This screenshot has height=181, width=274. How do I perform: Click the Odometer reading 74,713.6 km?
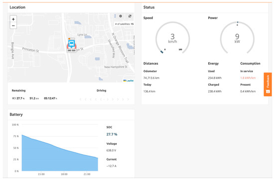point(151,78)
